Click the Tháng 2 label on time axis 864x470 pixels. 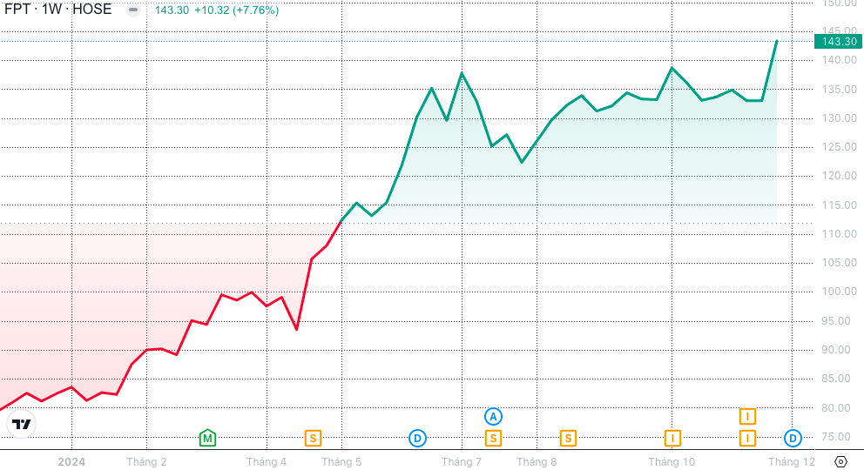tap(146, 462)
